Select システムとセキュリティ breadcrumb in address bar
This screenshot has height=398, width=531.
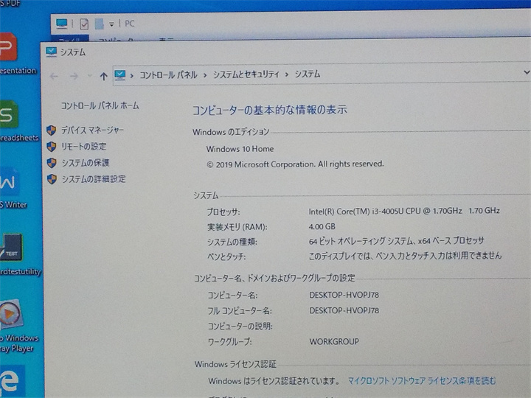pos(246,74)
